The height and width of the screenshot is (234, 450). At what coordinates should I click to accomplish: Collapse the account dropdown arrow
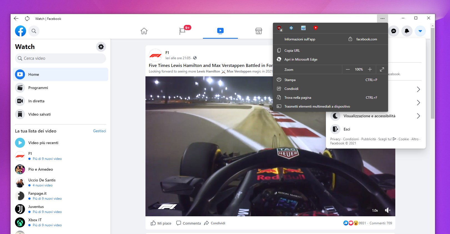click(420, 31)
